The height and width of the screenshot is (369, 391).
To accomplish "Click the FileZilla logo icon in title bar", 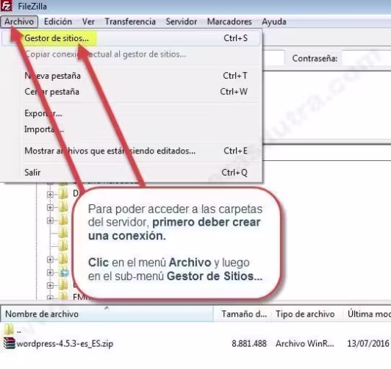I will click(x=6, y=6).
